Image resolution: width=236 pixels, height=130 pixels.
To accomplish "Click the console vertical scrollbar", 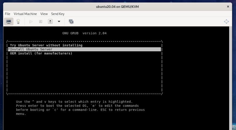I will (231, 78).
